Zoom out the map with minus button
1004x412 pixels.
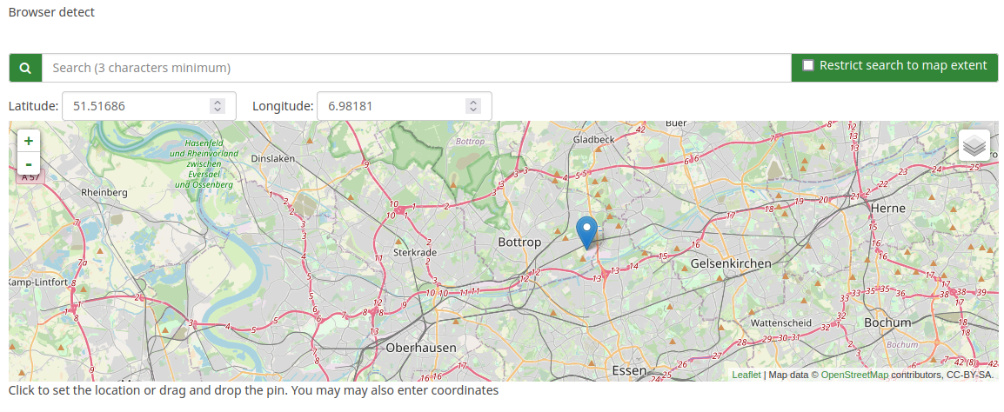click(29, 164)
